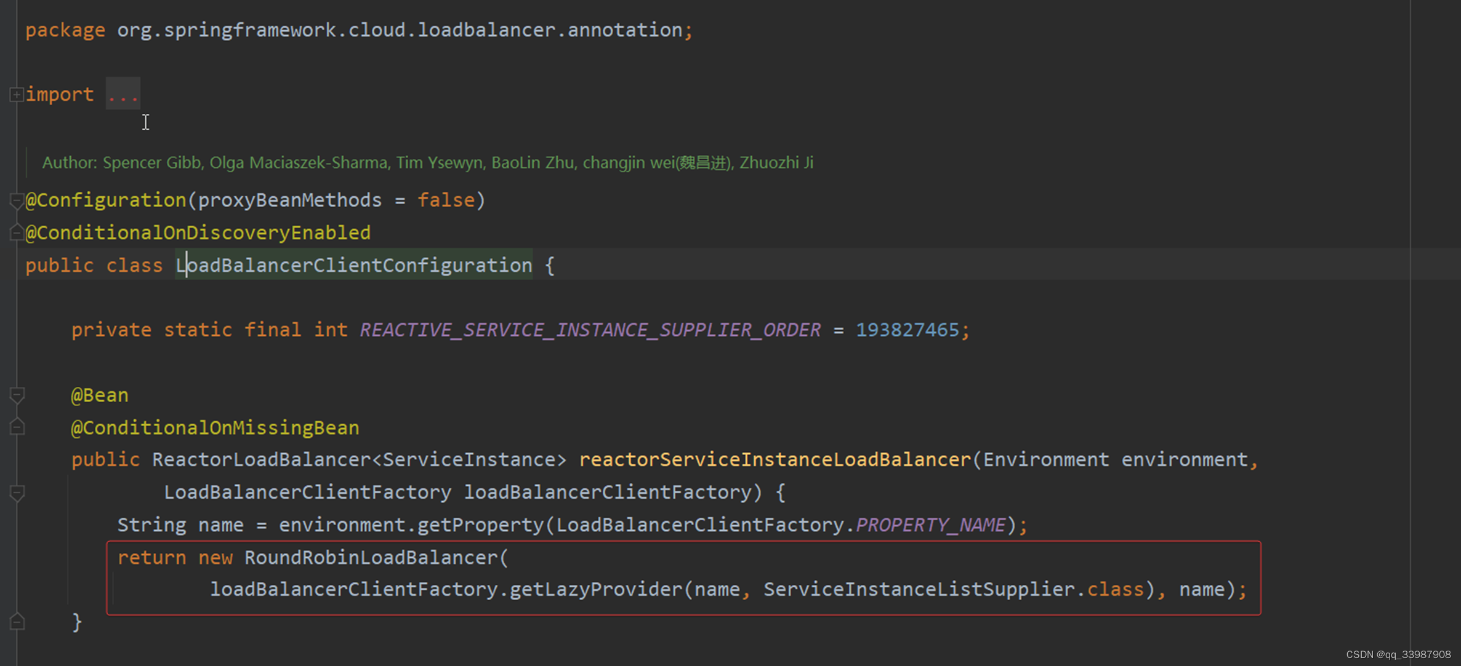Image resolution: width=1461 pixels, height=666 pixels.
Task: Click the folded import ellipsis placeholder
Action: point(123,94)
